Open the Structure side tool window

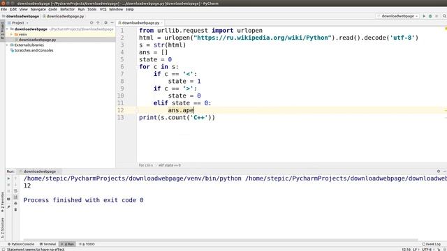pos(3,228)
